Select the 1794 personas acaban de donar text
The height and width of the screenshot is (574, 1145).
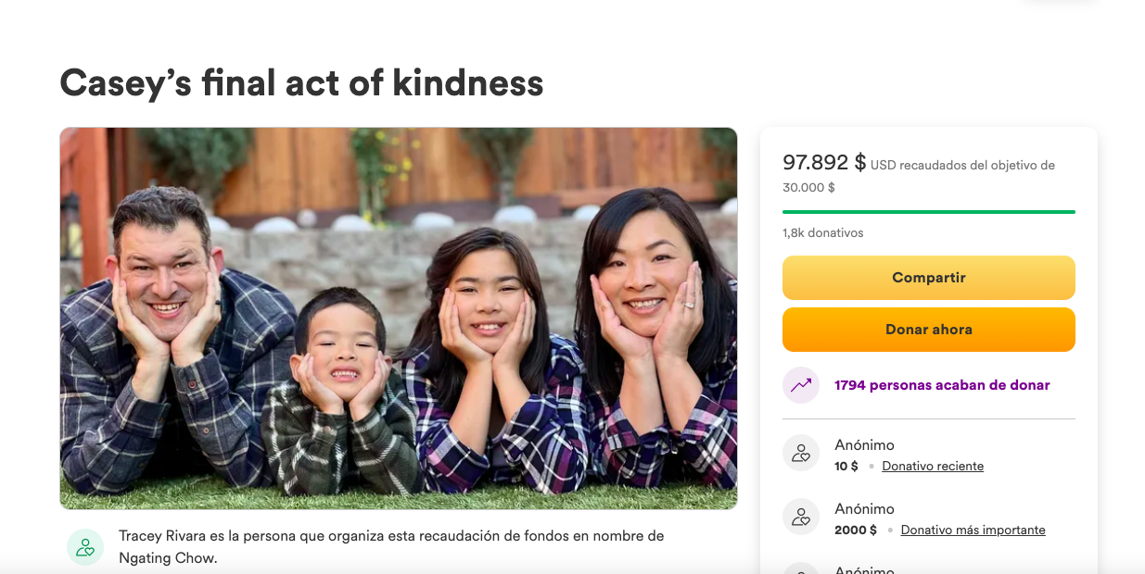coord(942,385)
